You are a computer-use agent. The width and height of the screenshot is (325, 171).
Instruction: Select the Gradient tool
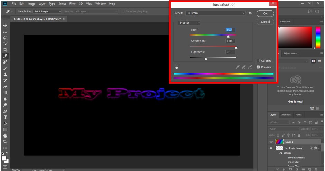5,93
